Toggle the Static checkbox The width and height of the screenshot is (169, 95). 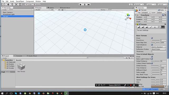(159, 10)
